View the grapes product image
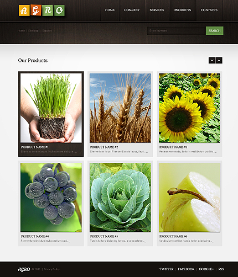The height and width of the screenshot is (277, 238). [x=51, y=197]
